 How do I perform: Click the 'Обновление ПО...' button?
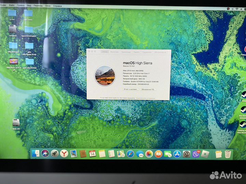tap(148, 89)
